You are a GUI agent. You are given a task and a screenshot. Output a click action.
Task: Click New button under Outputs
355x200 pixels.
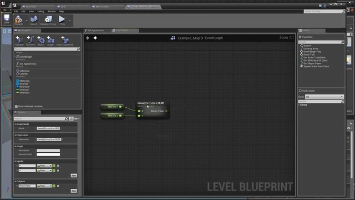pos(74,191)
